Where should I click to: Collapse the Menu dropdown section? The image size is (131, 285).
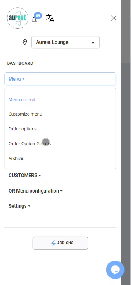coord(60,79)
